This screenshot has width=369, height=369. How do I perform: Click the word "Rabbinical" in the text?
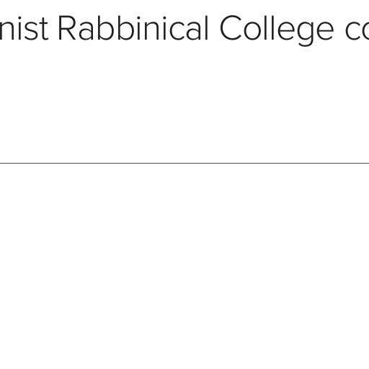[133, 27]
